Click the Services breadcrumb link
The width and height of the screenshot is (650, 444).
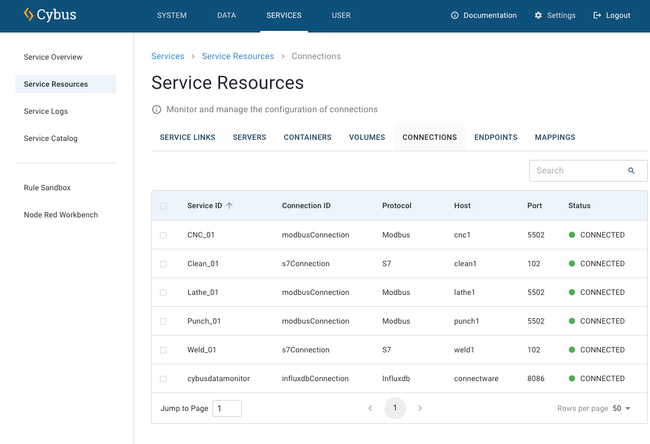[168, 56]
